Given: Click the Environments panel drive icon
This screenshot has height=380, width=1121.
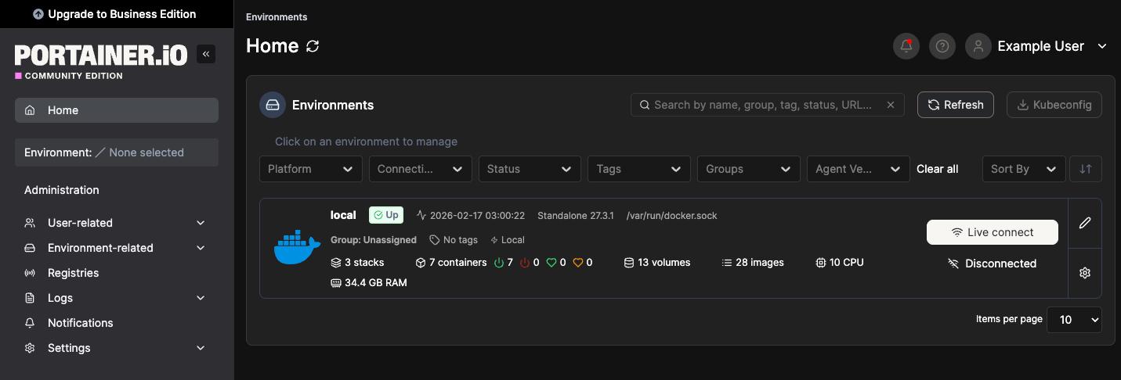Looking at the screenshot, I should tap(273, 105).
